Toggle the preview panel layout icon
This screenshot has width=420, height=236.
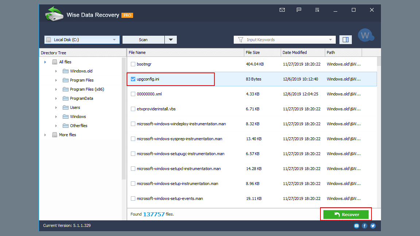click(x=346, y=40)
